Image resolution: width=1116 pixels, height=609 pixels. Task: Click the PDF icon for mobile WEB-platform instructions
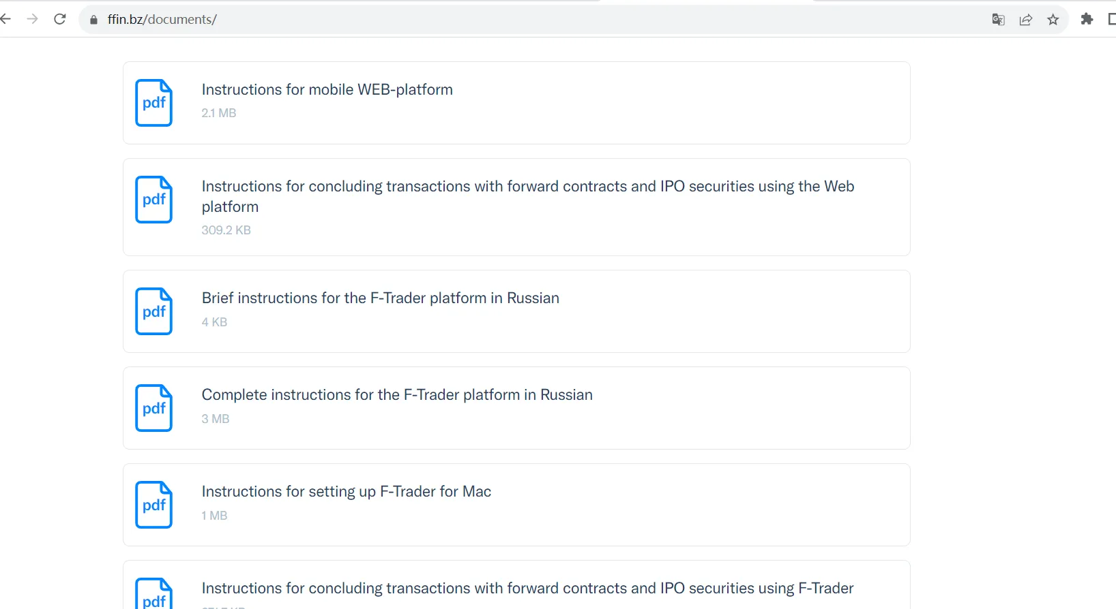[x=153, y=103]
